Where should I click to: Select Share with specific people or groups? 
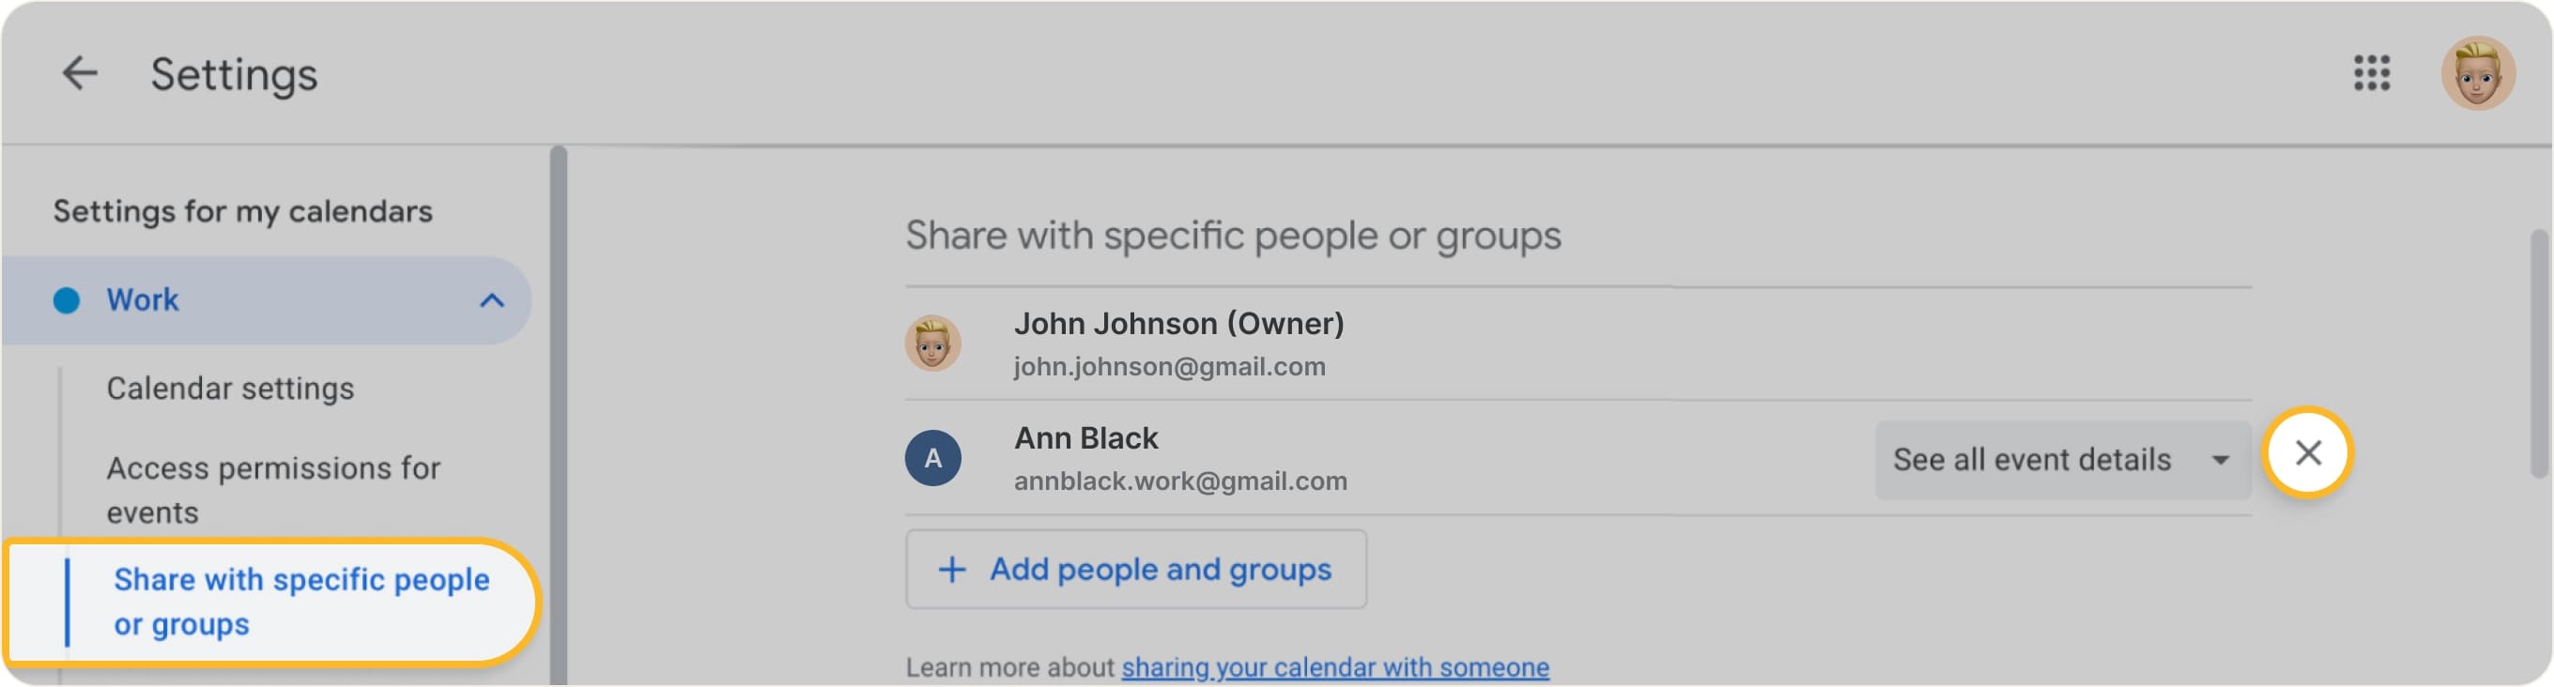click(x=300, y=601)
